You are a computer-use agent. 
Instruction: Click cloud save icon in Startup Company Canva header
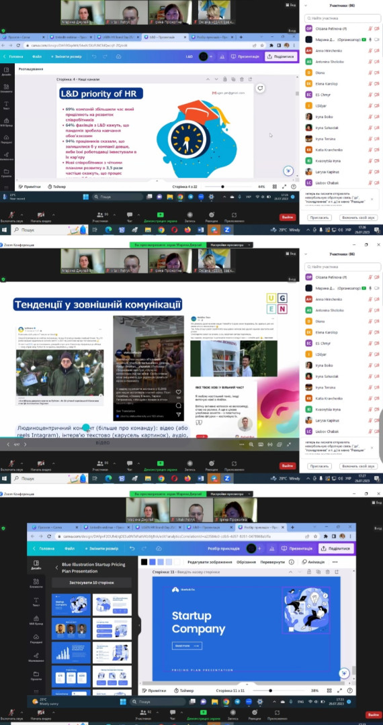tap(159, 548)
